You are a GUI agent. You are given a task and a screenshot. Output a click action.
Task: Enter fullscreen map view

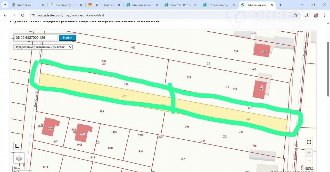click(x=309, y=142)
